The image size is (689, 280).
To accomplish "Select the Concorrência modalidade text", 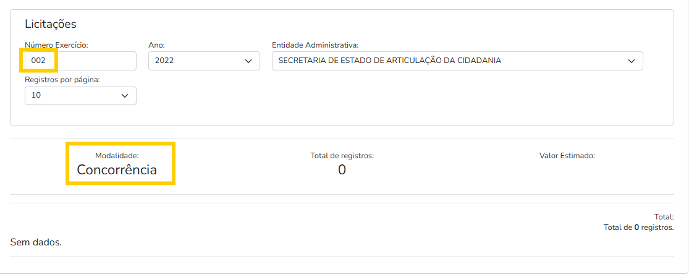I will coord(117,170).
